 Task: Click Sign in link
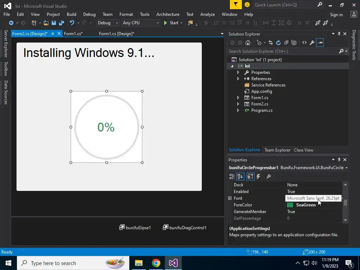pos(336,15)
